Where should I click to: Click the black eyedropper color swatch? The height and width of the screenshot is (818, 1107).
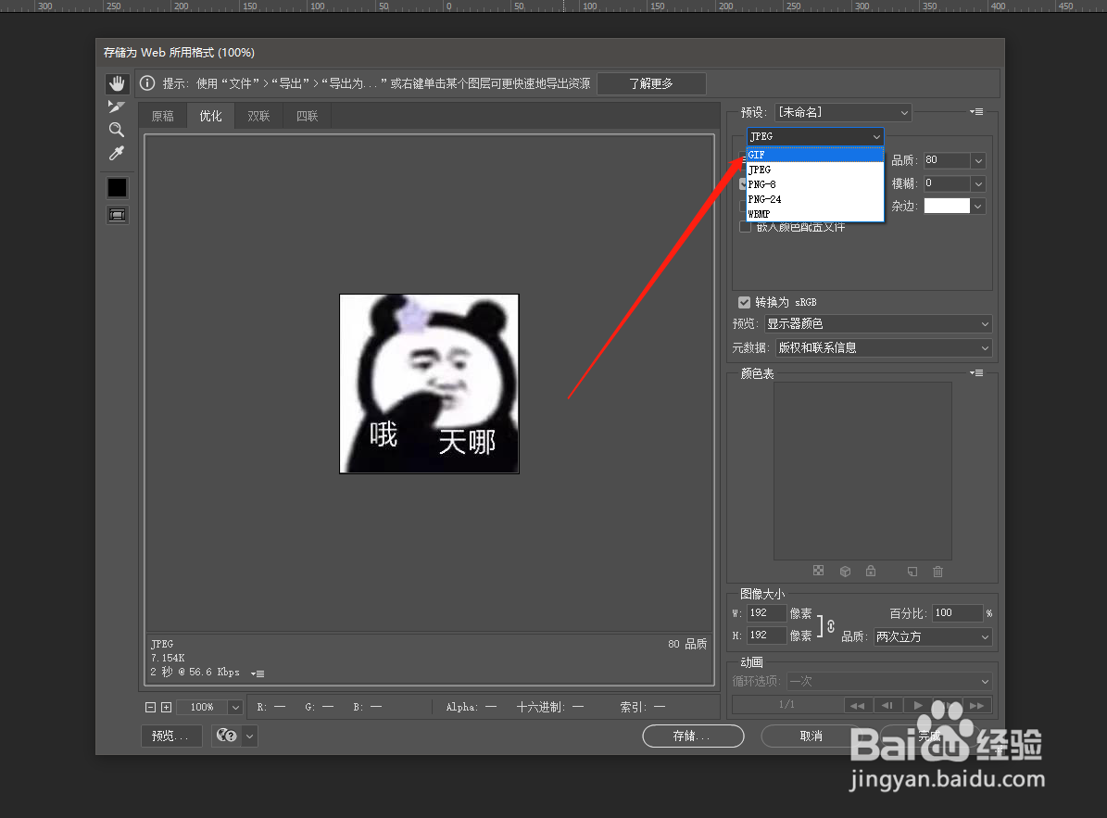(118, 188)
